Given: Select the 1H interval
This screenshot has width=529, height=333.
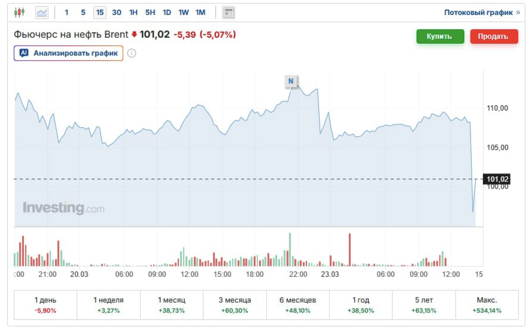Looking at the screenshot, I should [x=133, y=13].
